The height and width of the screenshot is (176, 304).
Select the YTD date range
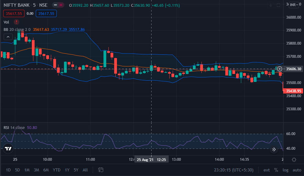(x=57, y=170)
